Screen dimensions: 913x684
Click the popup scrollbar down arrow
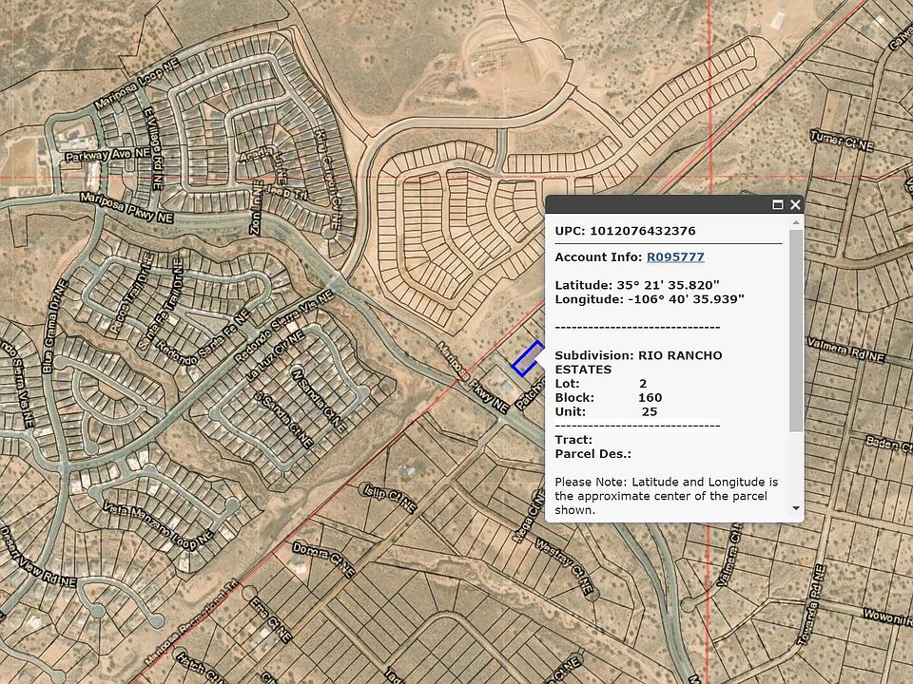[796, 508]
